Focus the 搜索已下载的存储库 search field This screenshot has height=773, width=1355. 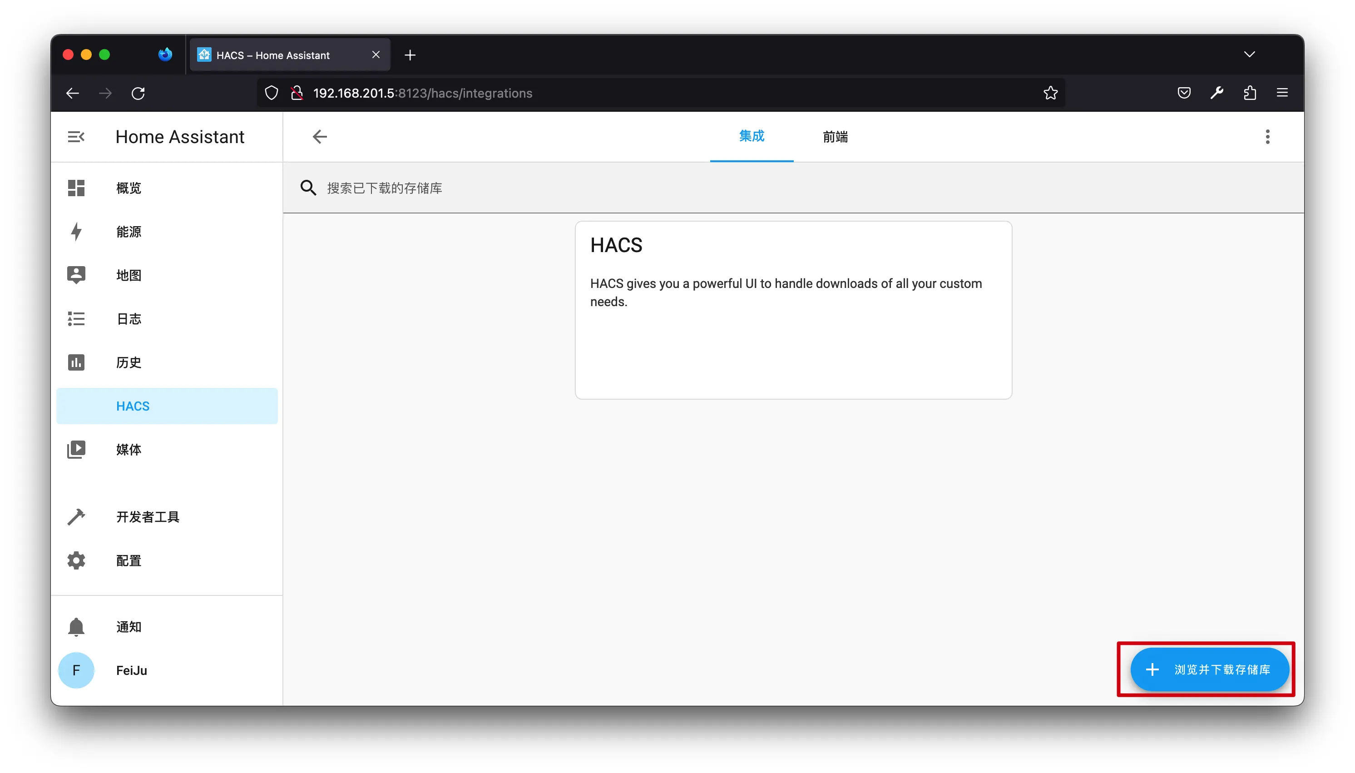[793, 188]
